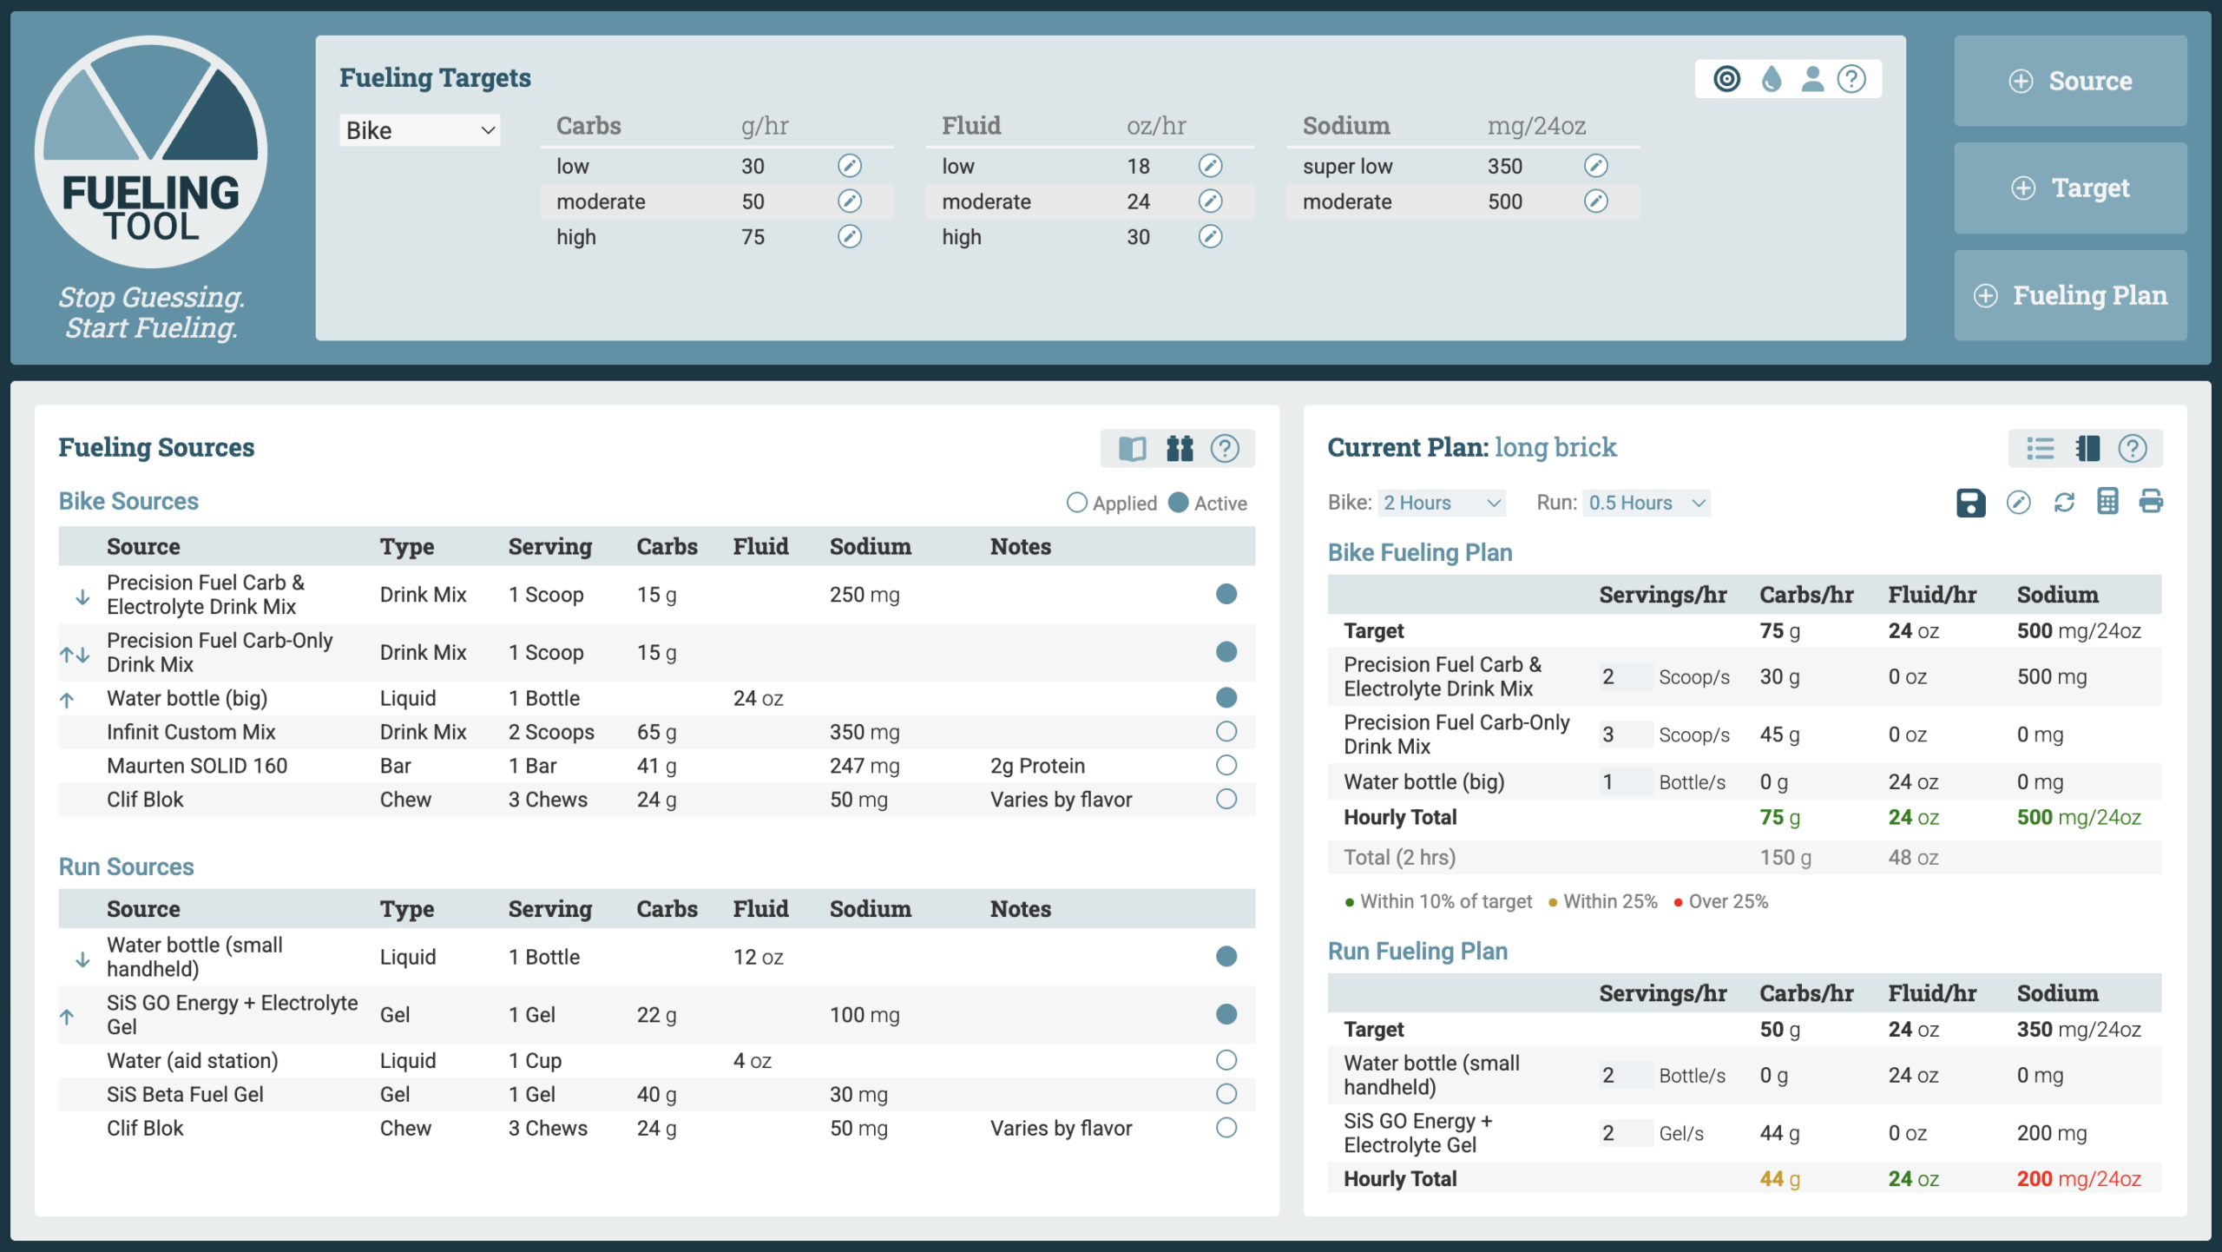Screen dimensions: 2222x1252
Task: Print the current fueling plan
Action: pyautogui.click(x=2151, y=501)
